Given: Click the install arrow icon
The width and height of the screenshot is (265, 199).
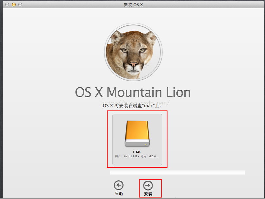Looking at the screenshot, I should coord(148,186).
